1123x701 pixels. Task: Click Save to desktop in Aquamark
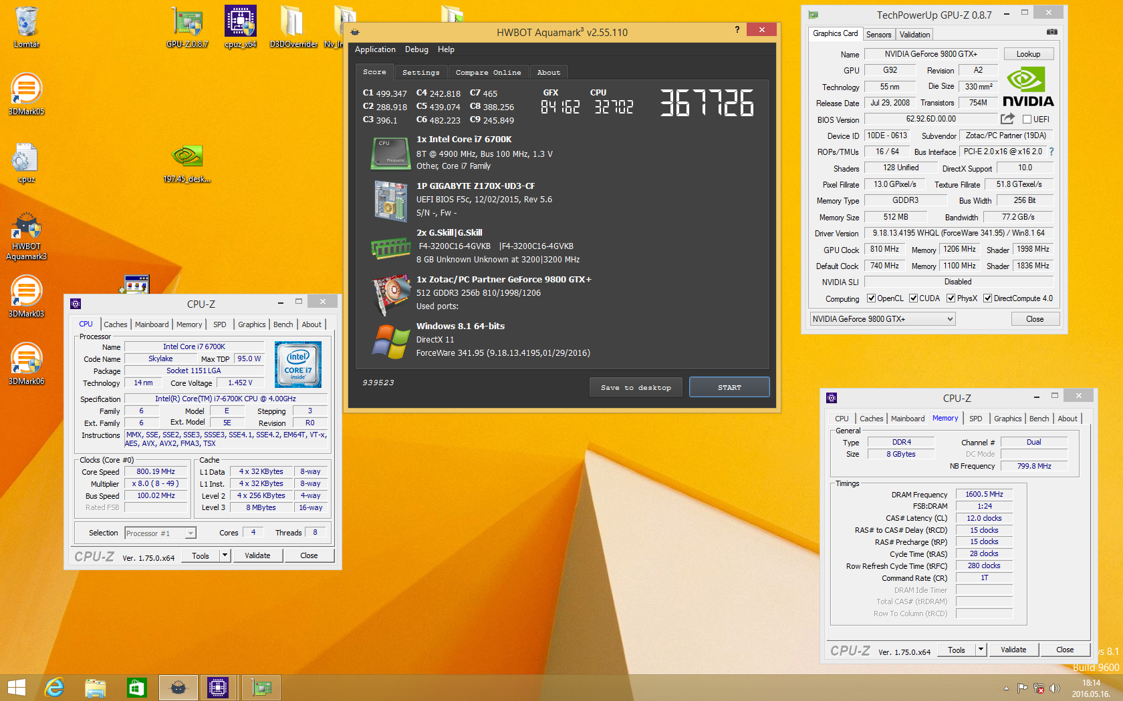pyautogui.click(x=636, y=387)
